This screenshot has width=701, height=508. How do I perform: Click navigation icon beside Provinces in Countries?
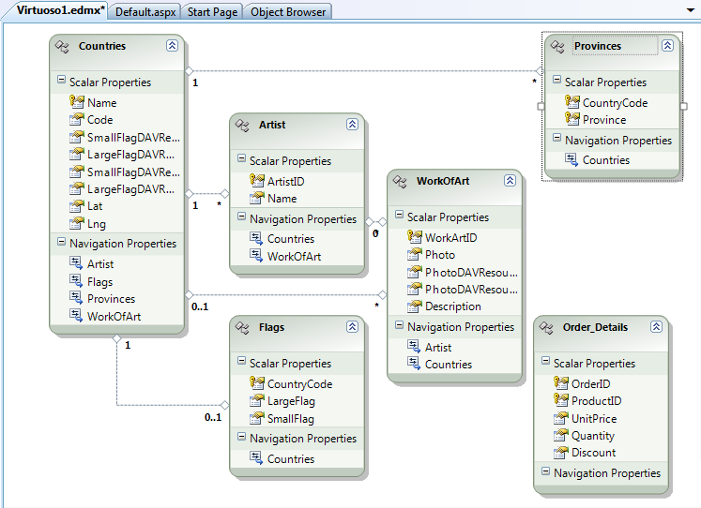tap(76, 299)
